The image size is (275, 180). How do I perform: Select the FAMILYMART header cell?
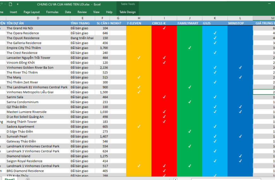click(x=190, y=23)
